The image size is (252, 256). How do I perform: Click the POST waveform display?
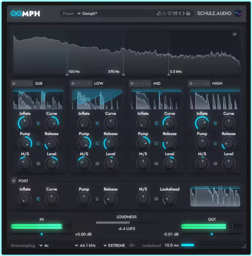215,196
